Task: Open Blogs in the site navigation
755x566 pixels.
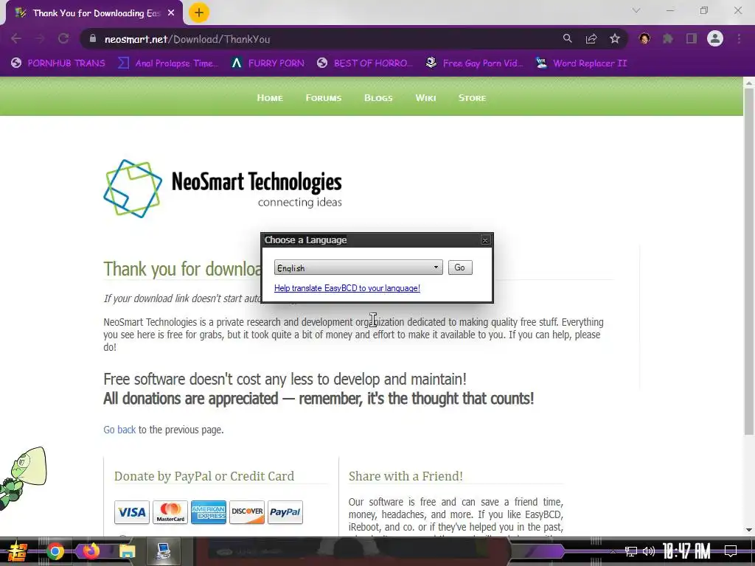Action: (378, 98)
